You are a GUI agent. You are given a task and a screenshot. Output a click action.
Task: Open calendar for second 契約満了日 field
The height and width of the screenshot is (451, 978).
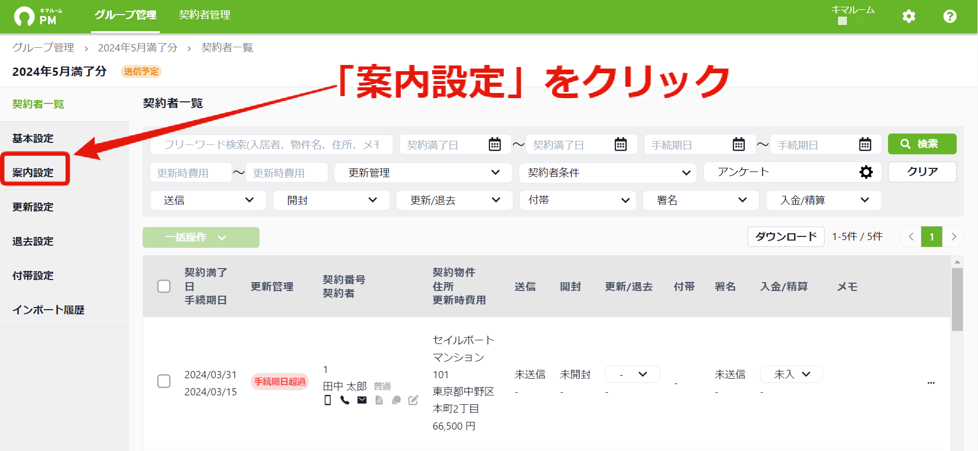621,144
